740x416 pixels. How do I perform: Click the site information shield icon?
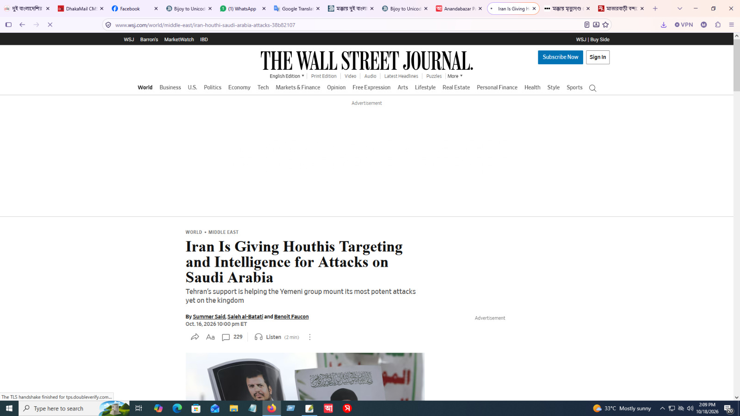108,25
